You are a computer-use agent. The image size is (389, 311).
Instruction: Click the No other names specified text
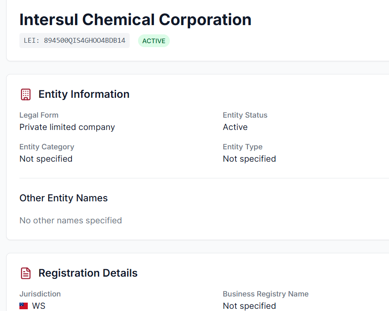(x=71, y=220)
